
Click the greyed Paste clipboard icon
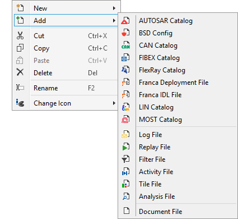(x=20, y=60)
